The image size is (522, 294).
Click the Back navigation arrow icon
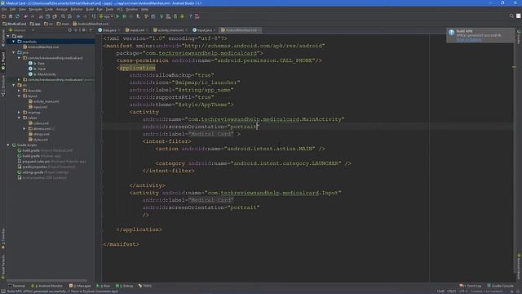(x=78, y=16)
